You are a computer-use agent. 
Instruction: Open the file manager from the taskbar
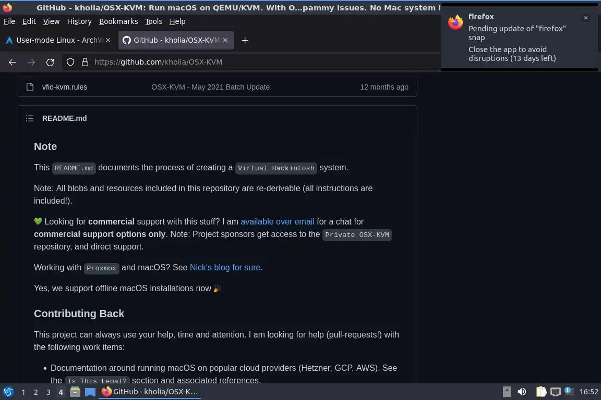point(75,392)
